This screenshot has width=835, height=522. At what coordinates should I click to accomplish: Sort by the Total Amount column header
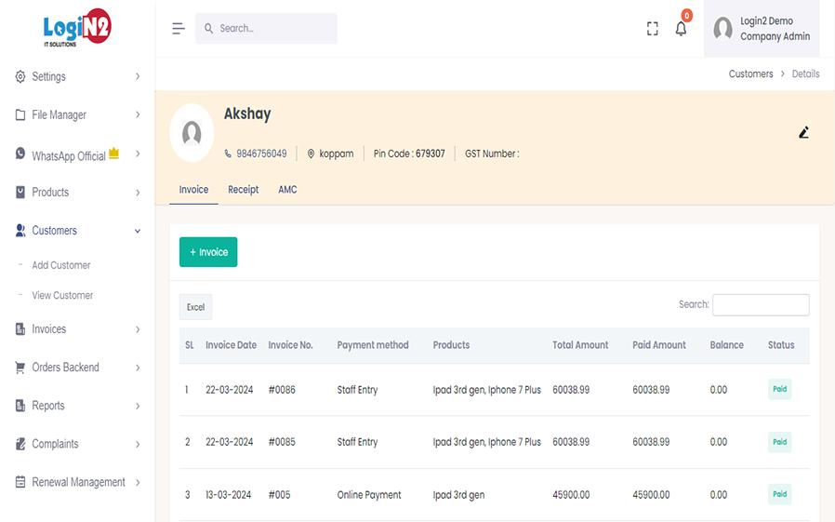[x=580, y=345]
